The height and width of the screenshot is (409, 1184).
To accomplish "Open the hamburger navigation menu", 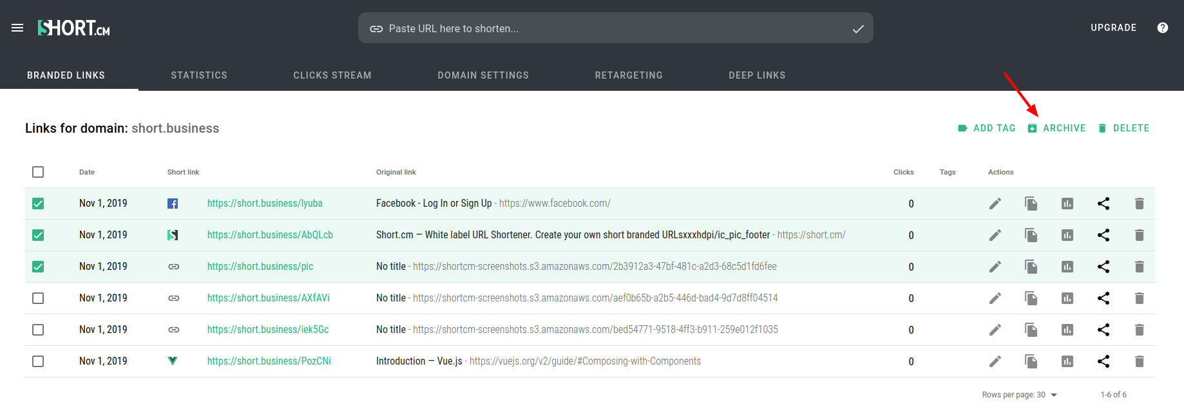I will coord(17,28).
